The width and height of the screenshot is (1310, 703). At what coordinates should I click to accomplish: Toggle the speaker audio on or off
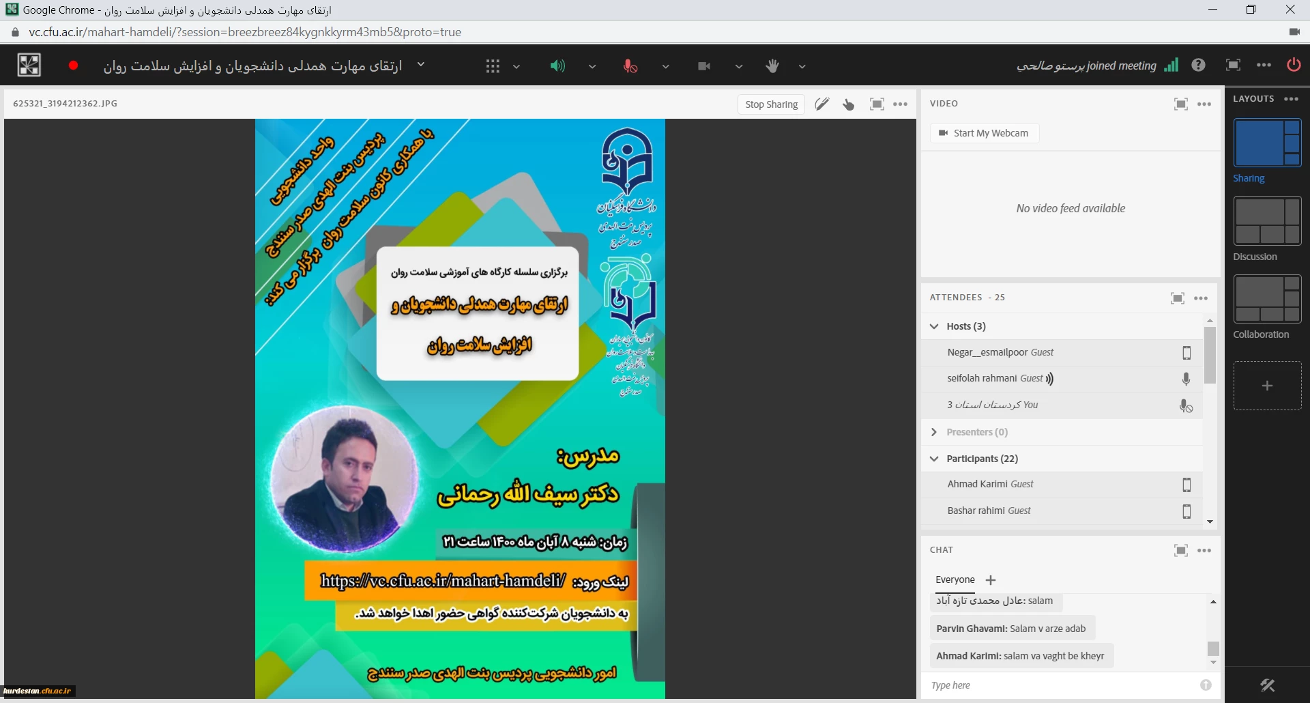[x=557, y=66]
